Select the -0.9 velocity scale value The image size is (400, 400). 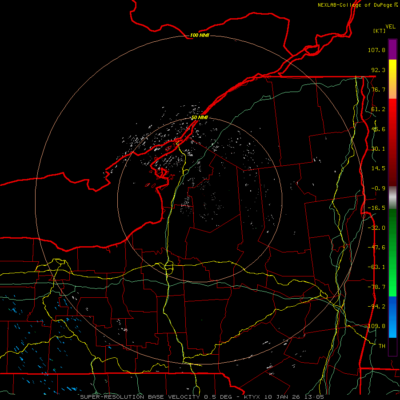pos(378,188)
